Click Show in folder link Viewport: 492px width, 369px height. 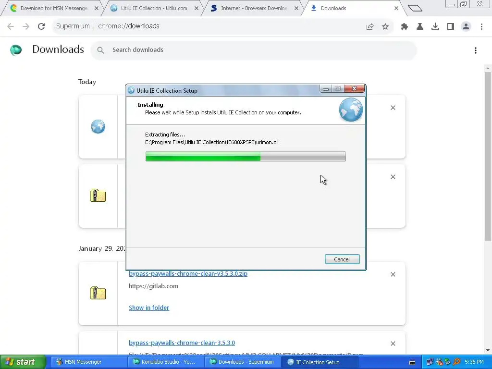[x=149, y=308]
